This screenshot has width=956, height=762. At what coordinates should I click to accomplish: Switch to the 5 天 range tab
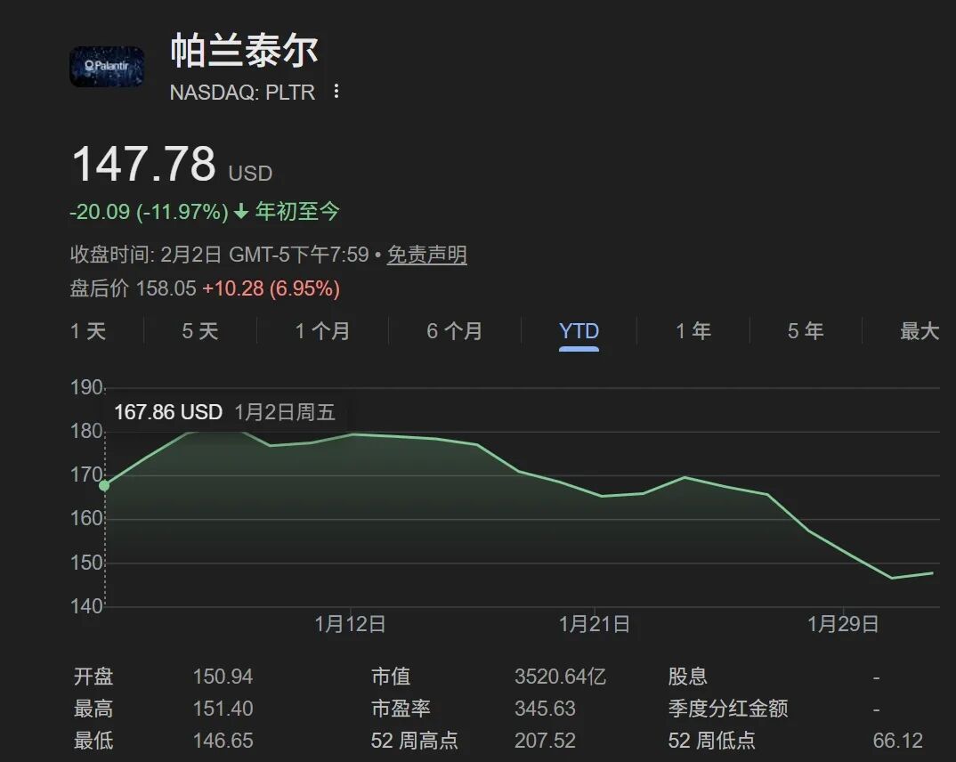tap(200, 331)
